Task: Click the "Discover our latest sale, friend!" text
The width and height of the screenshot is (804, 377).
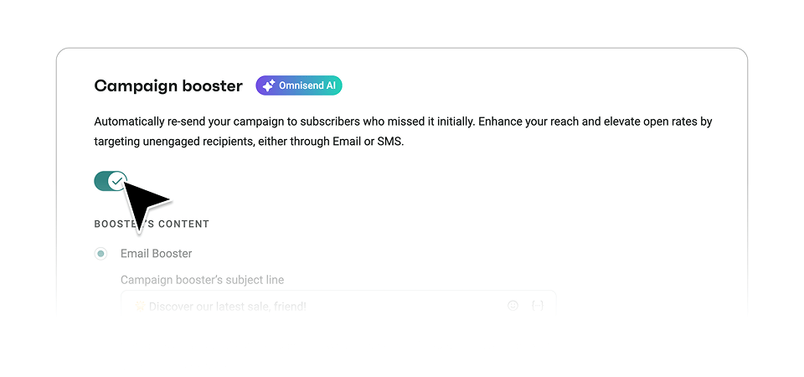Action: coord(228,307)
